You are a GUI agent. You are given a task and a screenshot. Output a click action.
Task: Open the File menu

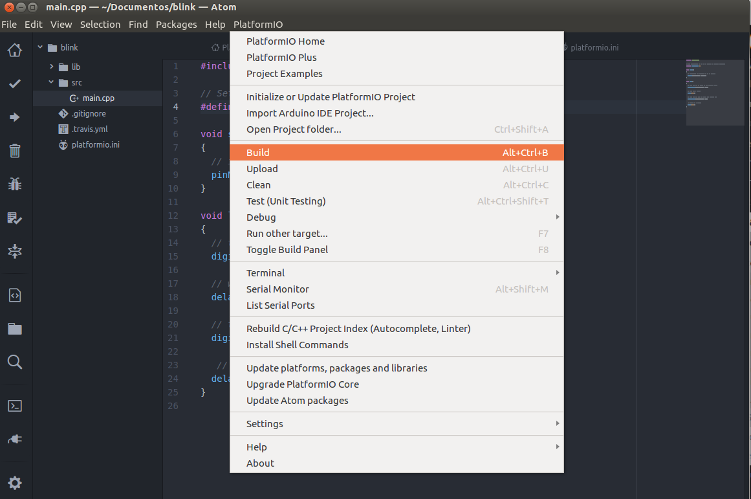pyautogui.click(x=9, y=25)
